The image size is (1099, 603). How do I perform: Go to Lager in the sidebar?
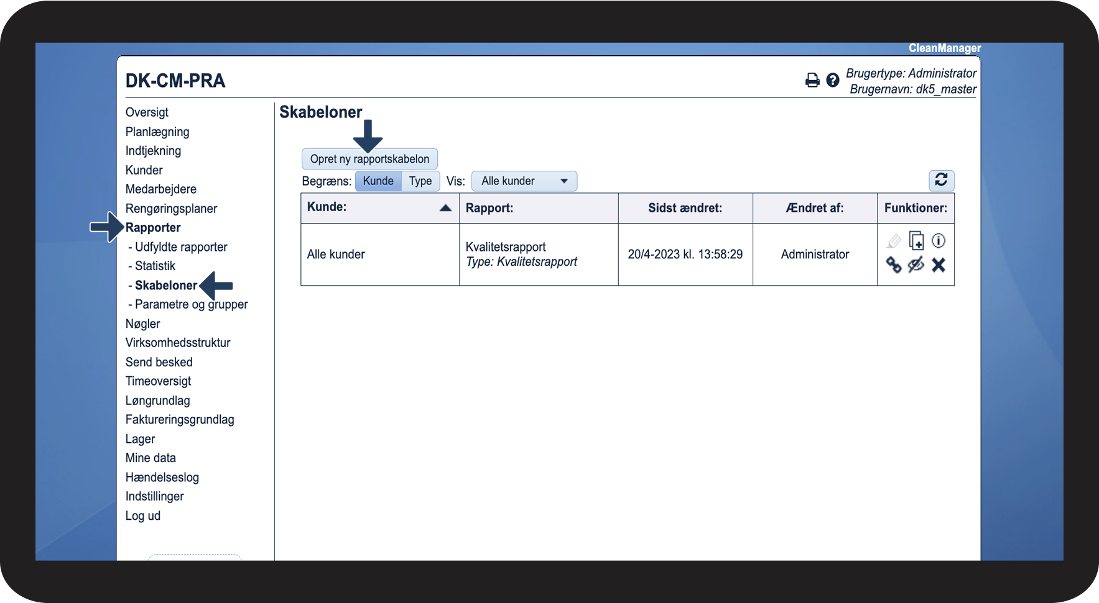pyautogui.click(x=141, y=439)
